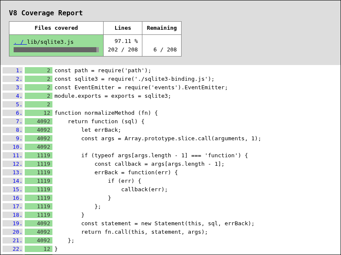Select the 'Remaining' column header

pos(162,28)
